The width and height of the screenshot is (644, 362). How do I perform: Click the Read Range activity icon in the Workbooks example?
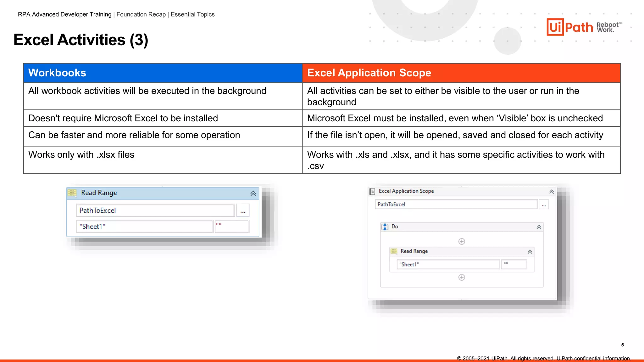(72, 193)
